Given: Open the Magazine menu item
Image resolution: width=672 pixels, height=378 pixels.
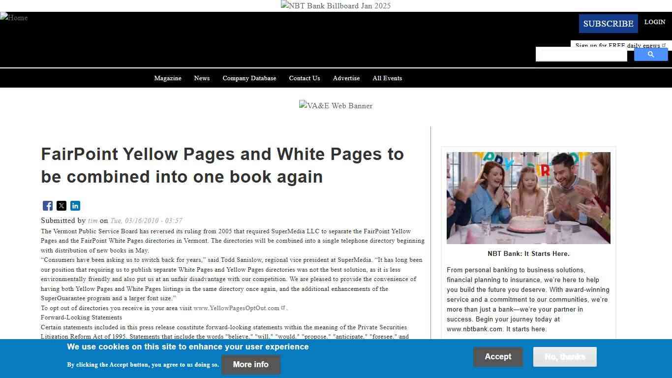Looking at the screenshot, I should coord(168,78).
